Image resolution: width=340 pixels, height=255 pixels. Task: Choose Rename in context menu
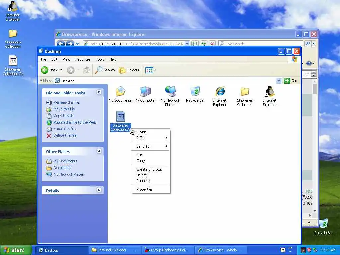click(x=150, y=181)
